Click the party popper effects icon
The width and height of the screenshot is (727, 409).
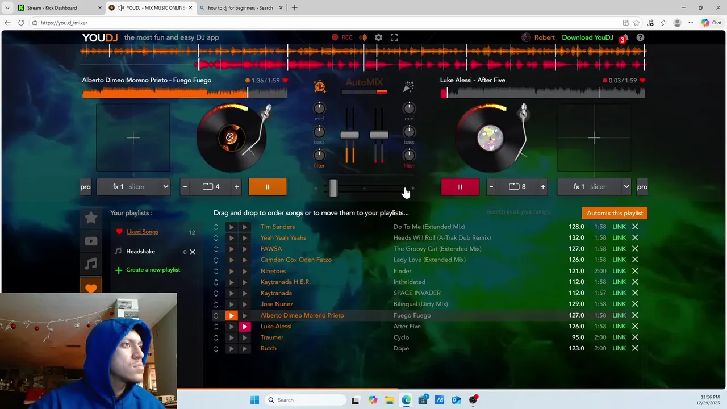tap(408, 86)
